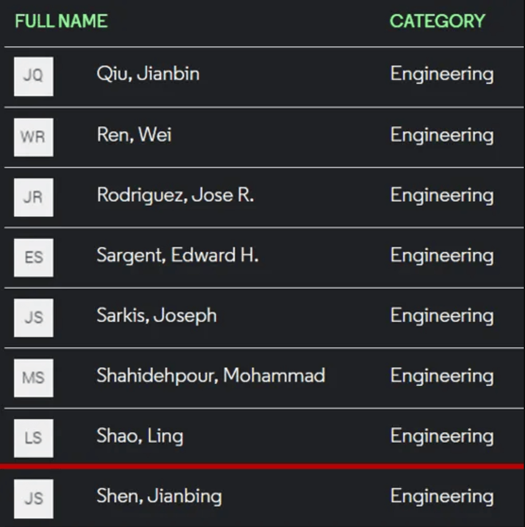
Task: Click the JS avatar beside Sarkis, Joseph
Action: 33,317
